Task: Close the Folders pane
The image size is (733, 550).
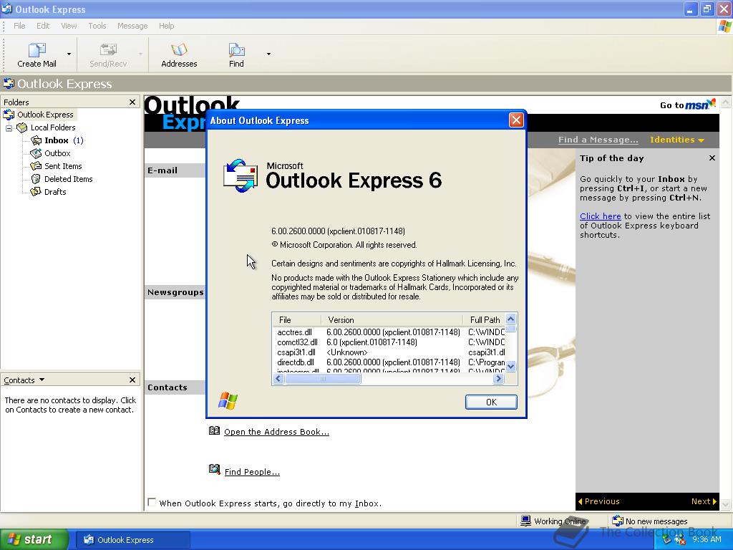Action: [x=132, y=102]
